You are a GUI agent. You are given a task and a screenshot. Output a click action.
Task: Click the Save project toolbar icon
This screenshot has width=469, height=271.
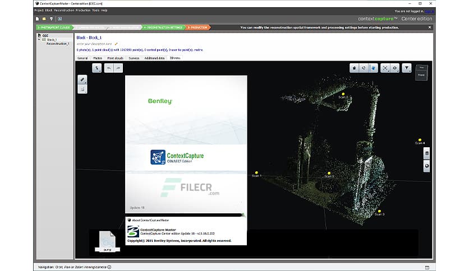(x=51, y=19)
